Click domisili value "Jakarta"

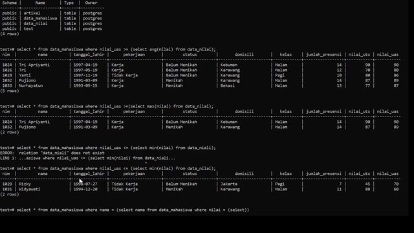tap(228, 184)
